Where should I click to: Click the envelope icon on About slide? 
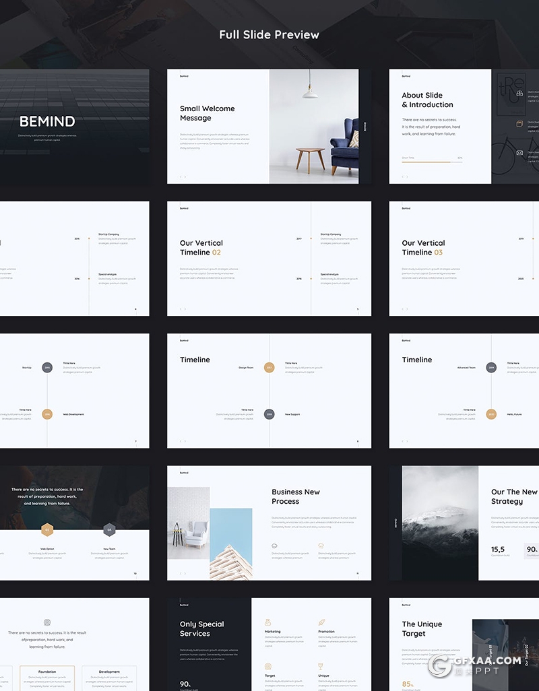(519, 153)
